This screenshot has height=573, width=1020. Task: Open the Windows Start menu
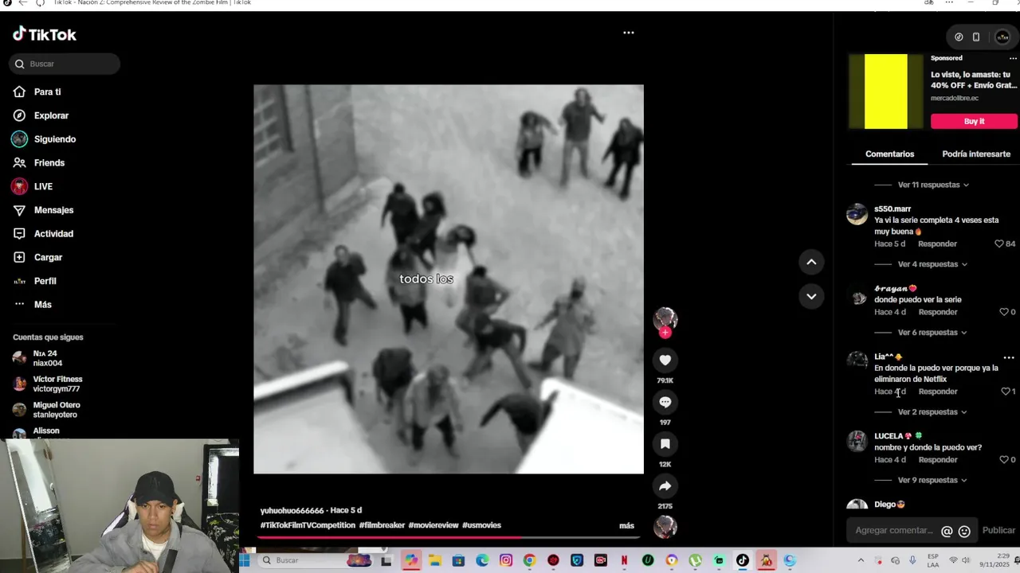(x=245, y=560)
